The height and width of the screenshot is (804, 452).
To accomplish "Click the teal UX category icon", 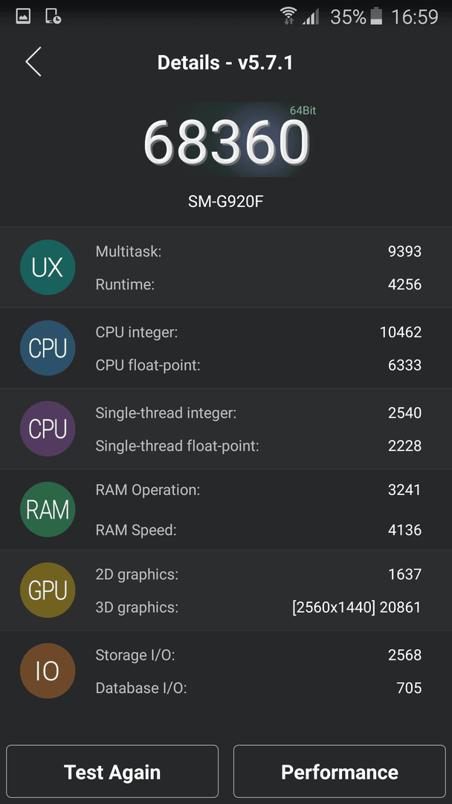I will coord(48,267).
